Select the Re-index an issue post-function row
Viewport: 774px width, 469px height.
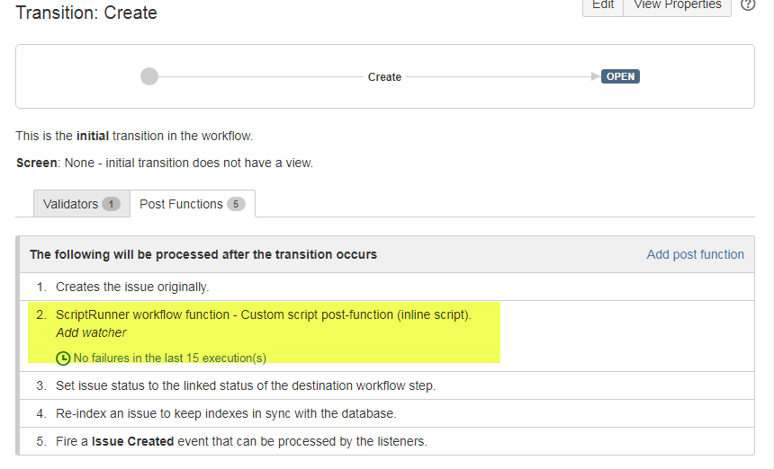point(225,413)
